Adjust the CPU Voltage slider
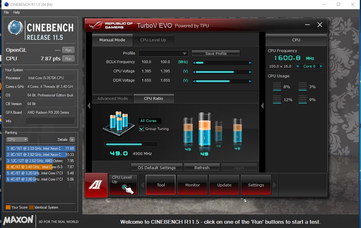Image resolution: width=361 pixels, height=228 pixels. tap(222, 72)
